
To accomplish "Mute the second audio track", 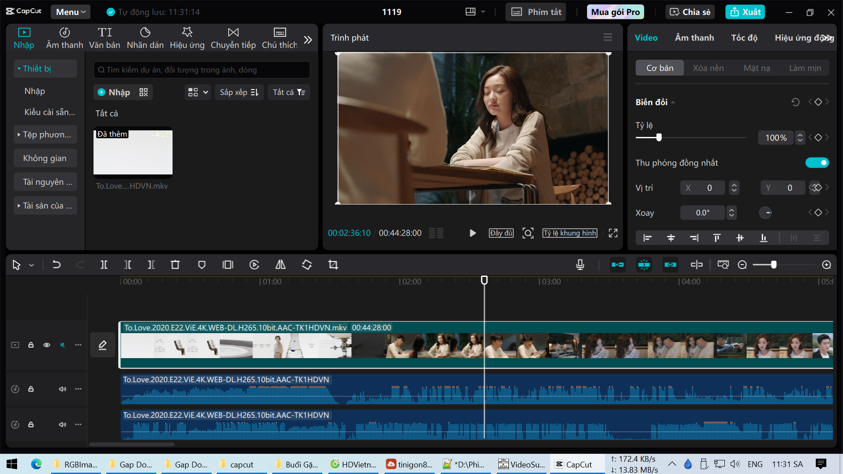I will pyautogui.click(x=62, y=424).
